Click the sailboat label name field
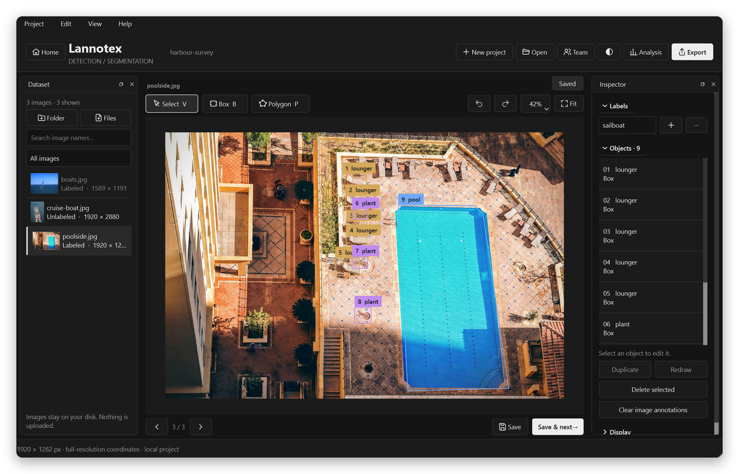 627,125
